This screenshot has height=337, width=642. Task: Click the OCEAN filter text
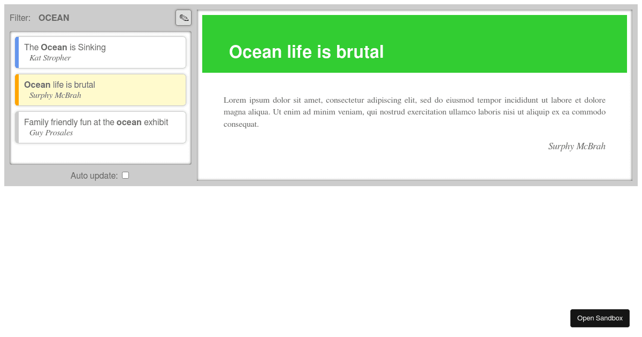pos(53,18)
